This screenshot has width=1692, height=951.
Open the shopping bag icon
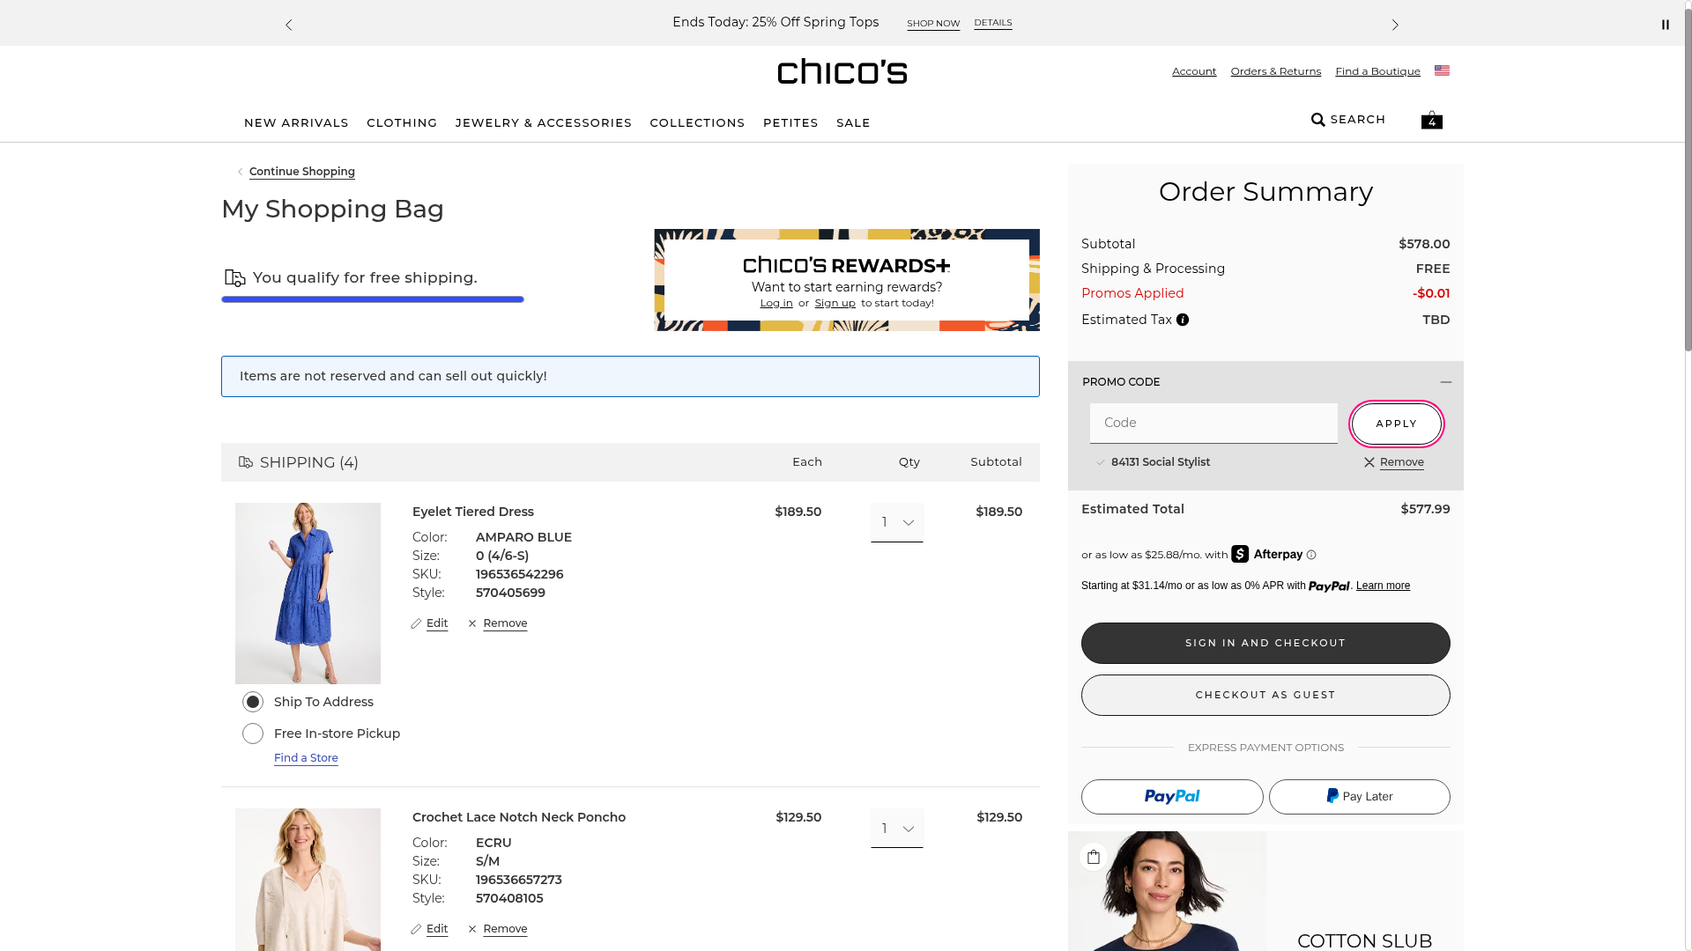(1431, 120)
